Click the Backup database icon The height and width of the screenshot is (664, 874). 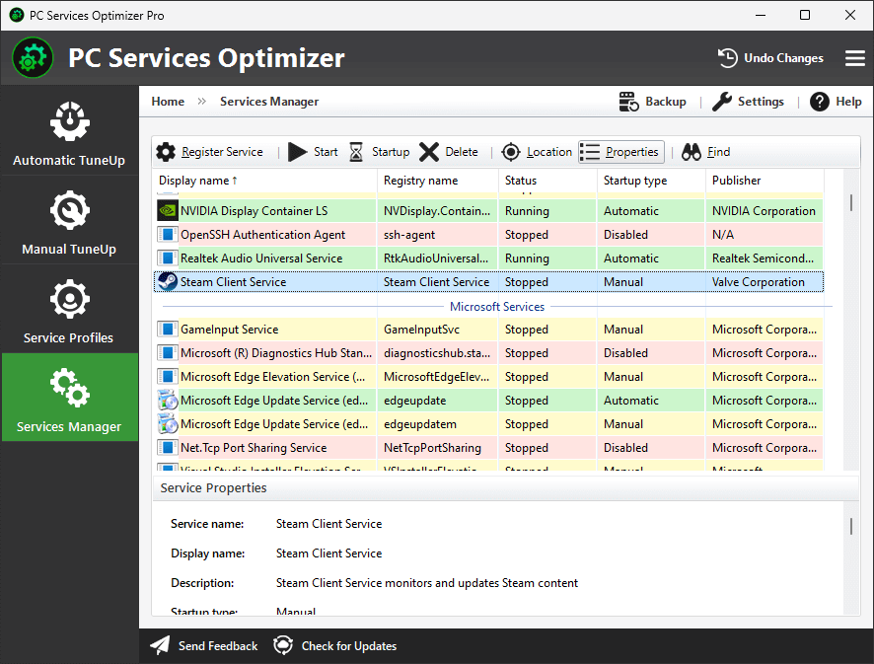click(x=628, y=102)
